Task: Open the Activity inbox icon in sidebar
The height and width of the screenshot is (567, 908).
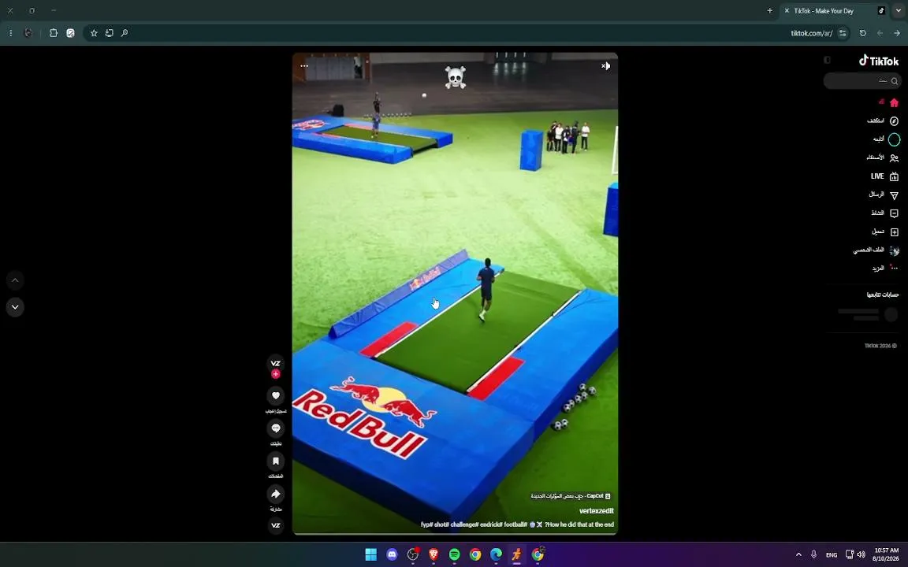Action: [894, 213]
